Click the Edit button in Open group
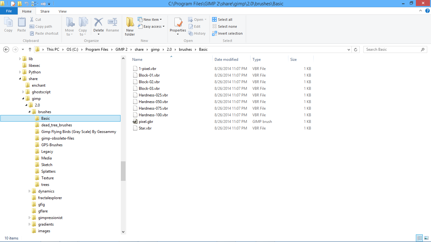 click(x=194, y=26)
